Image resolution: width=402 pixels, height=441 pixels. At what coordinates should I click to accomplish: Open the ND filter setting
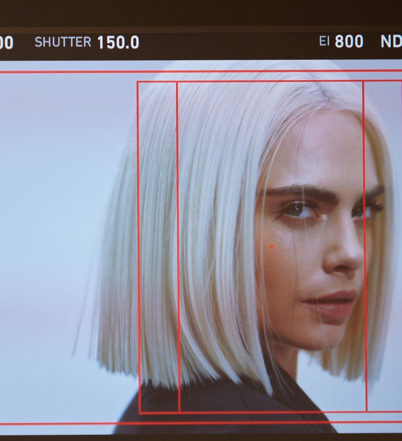(391, 41)
